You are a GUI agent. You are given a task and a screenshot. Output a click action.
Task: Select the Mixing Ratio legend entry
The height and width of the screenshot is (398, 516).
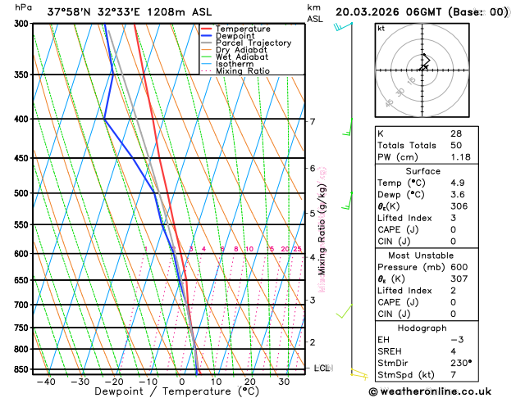tap(242, 71)
